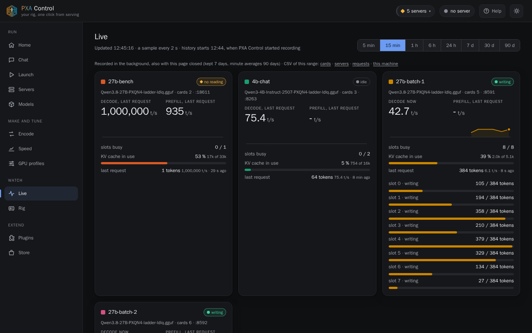Click the 27b-bench orange color square
532x333 pixels.
[103, 82]
